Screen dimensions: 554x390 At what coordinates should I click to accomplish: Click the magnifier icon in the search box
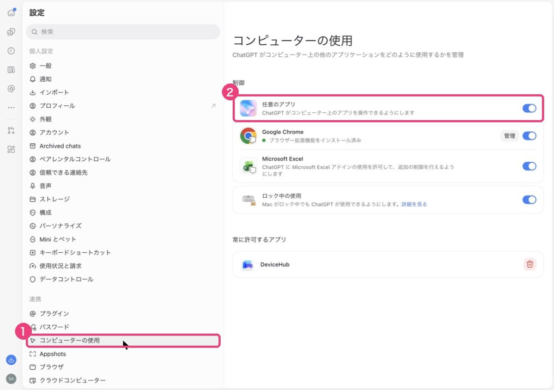(x=35, y=32)
